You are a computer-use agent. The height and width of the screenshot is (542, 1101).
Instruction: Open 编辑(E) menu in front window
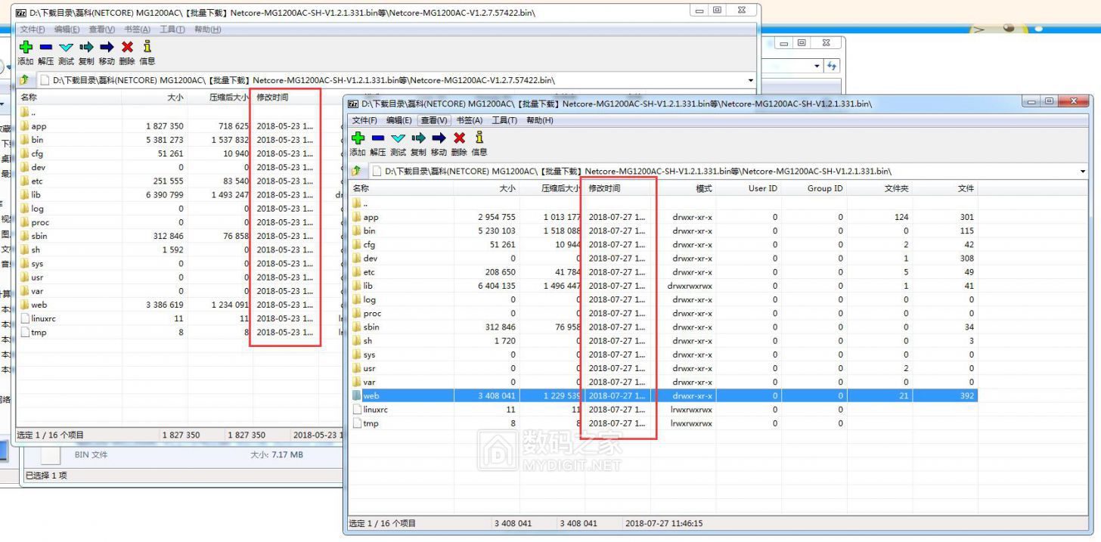click(x=399, y=120)
